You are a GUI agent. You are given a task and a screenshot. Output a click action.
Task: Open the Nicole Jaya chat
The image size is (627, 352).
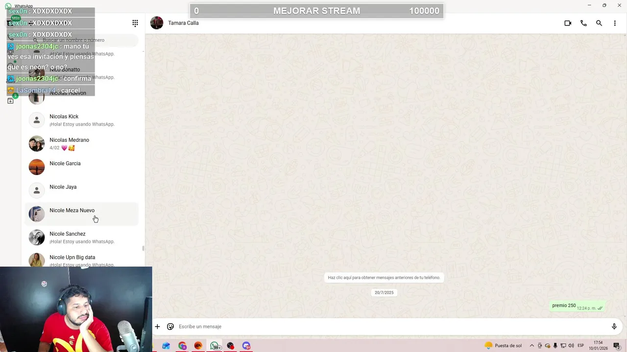coord(82,191)
